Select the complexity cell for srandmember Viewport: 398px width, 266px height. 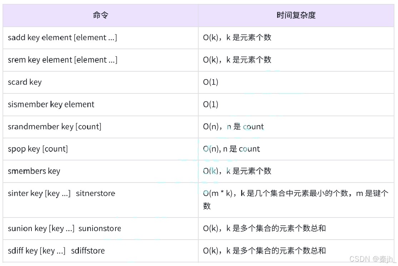click(x=233, y=127)
